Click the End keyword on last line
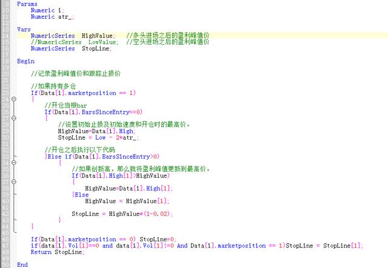This screenshot has height=268, width=388. (x=22, y=264)
